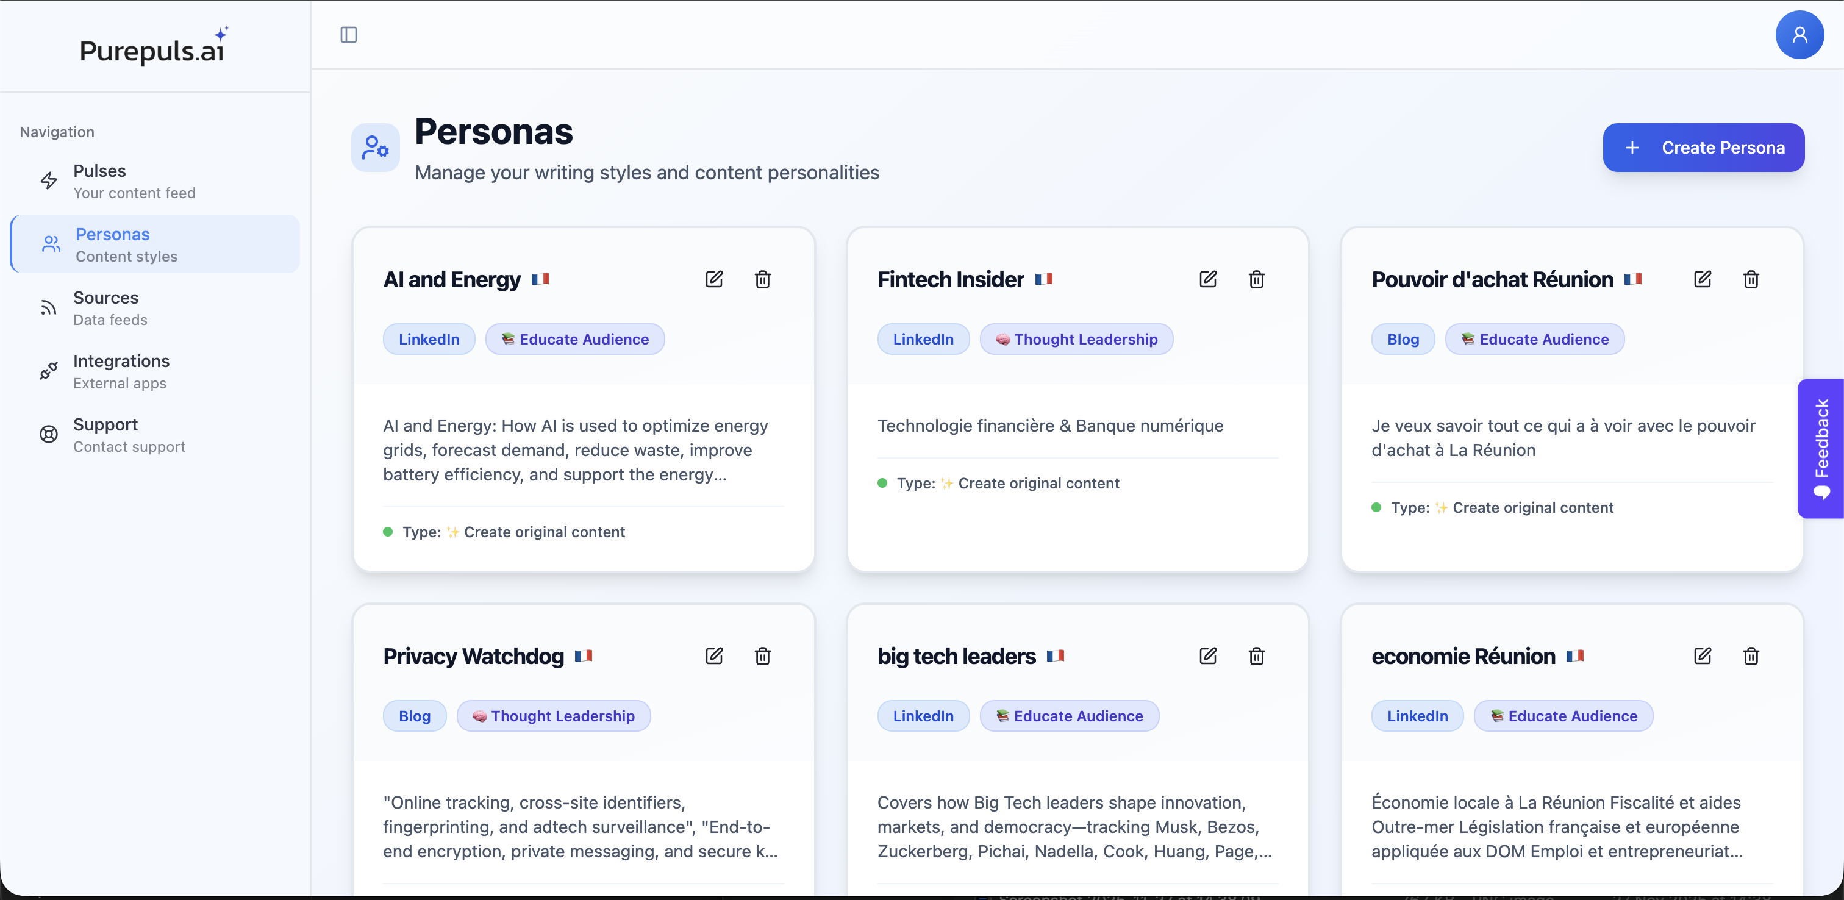The image size is (1844, 900).
Task: Click the Personas header gear icon
Action: (375, 147)
